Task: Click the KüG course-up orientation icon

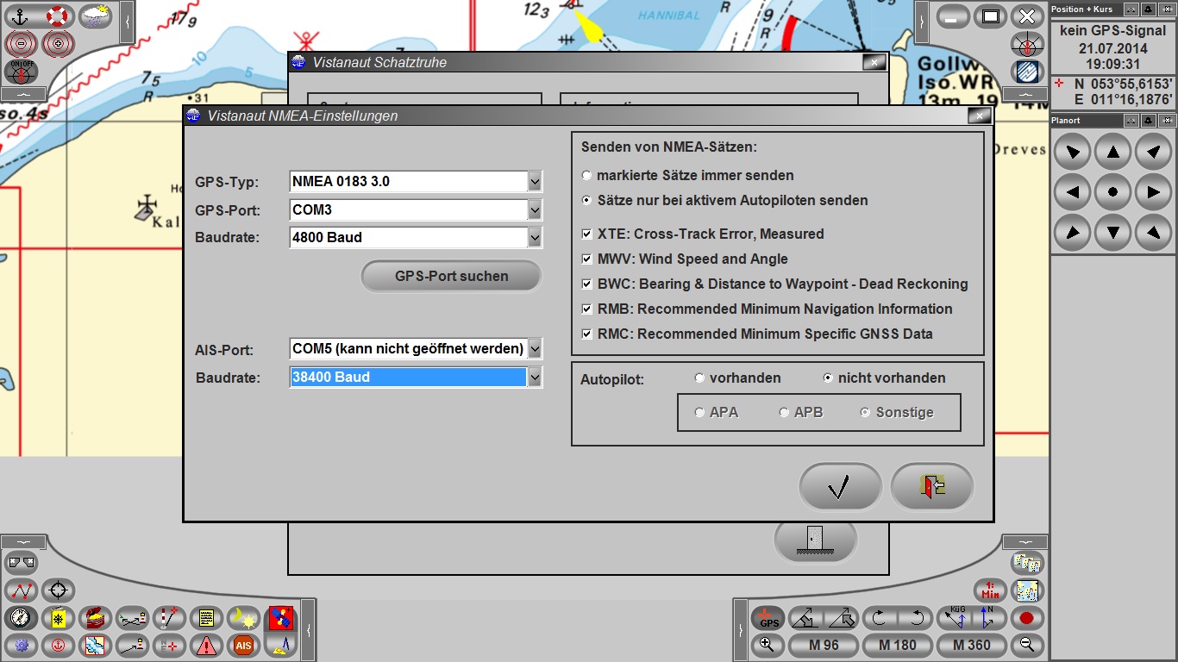Action: point(954,618)
